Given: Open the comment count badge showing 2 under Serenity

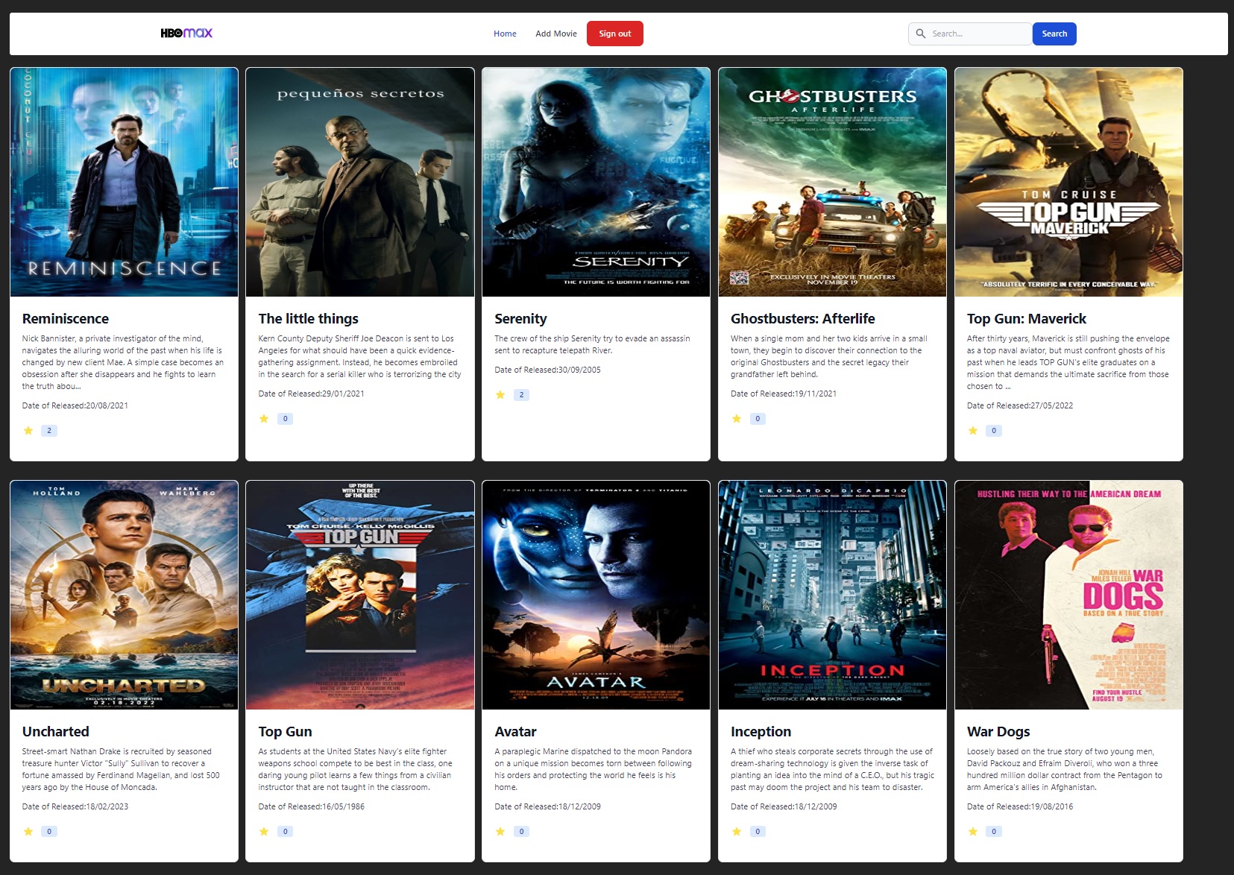Looking at the screenshot, I should tap(521, 394).
